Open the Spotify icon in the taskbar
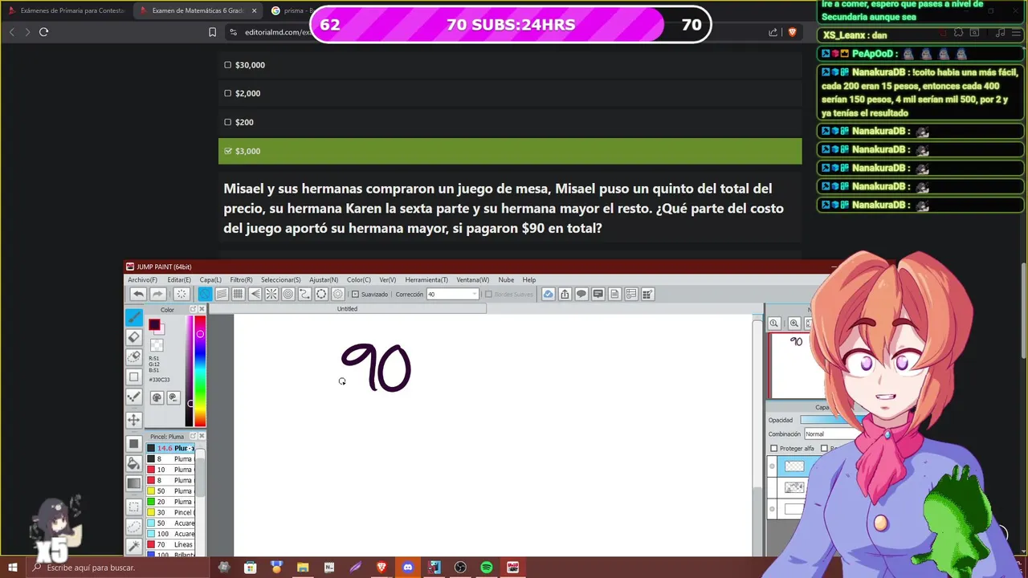Image resolution: width=1028 pixels, height=578 pixels. 487,568
